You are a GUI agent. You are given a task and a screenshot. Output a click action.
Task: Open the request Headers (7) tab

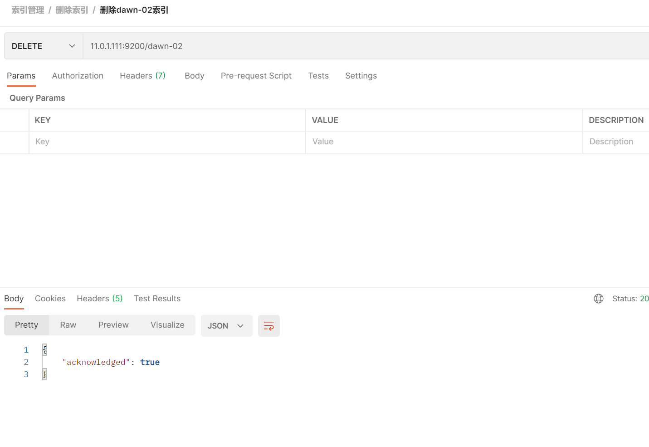point(142,76)
